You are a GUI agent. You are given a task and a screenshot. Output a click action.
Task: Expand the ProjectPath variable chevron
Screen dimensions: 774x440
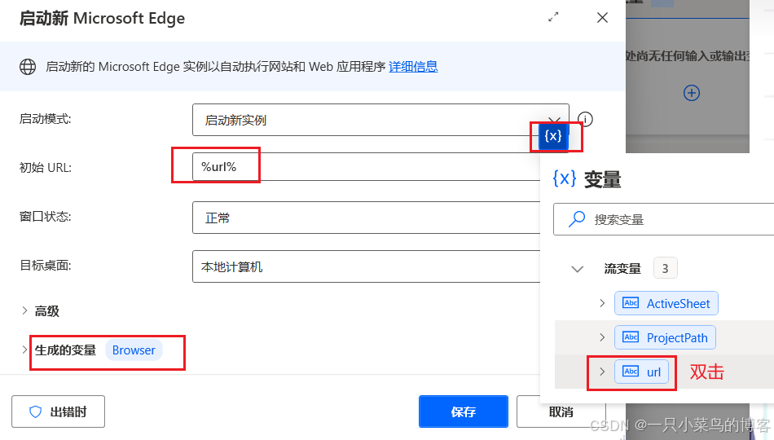(602, 337)
